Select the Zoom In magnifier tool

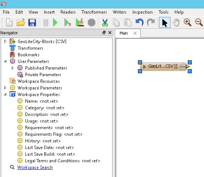point(187,22)
